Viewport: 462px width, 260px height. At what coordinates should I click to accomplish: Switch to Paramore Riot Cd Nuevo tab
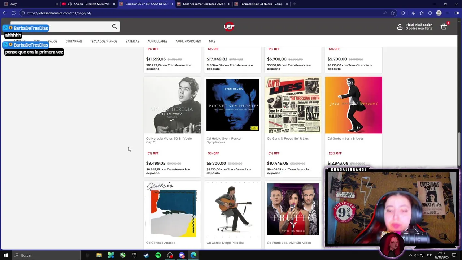point(262,4)
